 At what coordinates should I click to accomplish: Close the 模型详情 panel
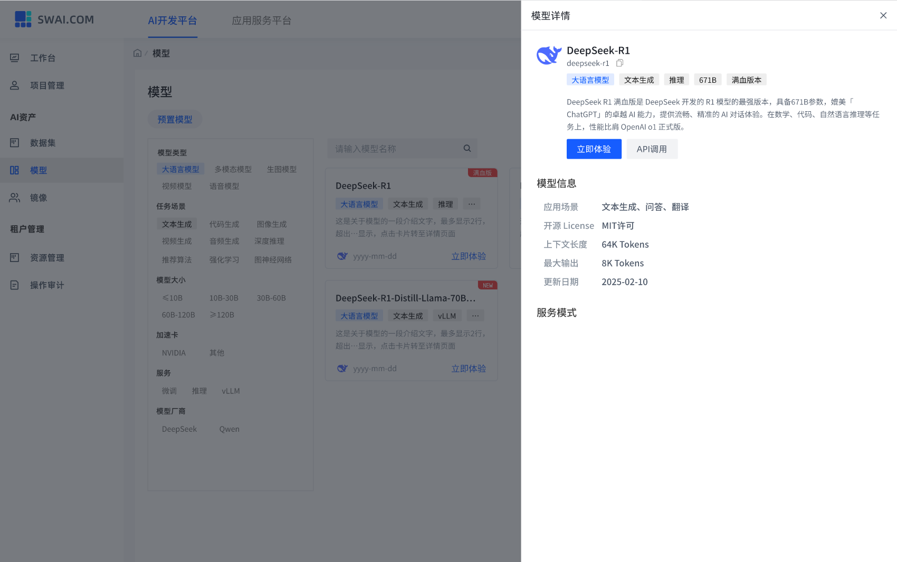tap(883, 15)
